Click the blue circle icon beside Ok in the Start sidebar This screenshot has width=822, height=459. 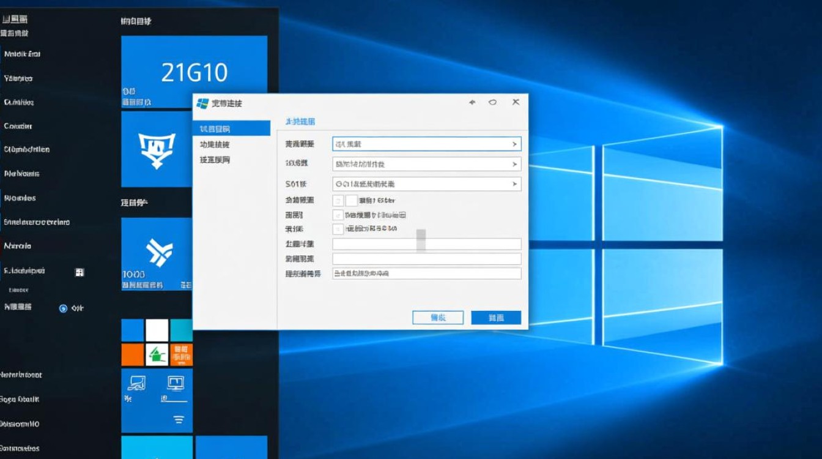point(63,308)
